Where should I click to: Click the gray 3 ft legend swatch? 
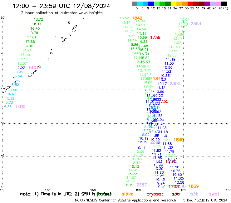[135, 4]
